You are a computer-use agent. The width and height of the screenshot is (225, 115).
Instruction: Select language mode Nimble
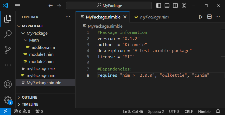204,112
